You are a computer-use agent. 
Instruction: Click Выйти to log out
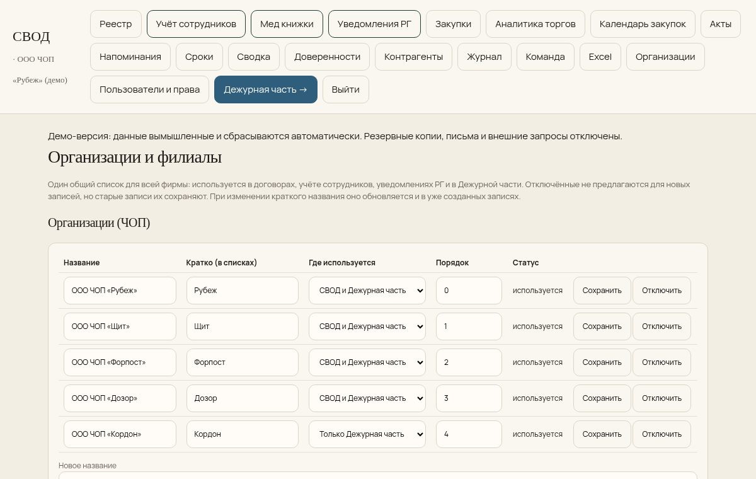point(346,89)
